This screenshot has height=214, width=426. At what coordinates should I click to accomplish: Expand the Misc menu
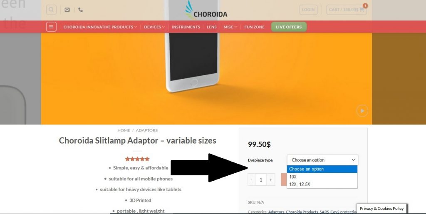coord(230,27)
